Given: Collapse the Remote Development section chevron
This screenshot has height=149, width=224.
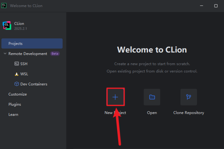Looking at the screenshot, I should [5, 53].
